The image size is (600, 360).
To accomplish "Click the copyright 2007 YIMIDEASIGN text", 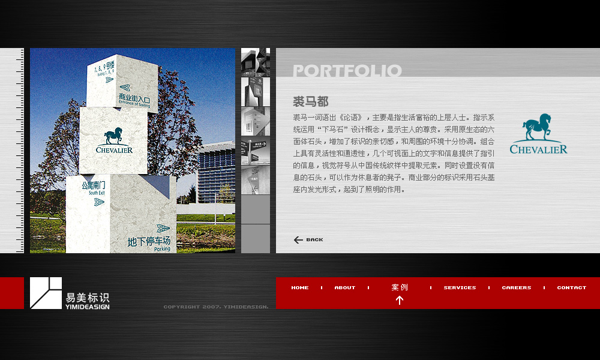I will click(216, 307).
